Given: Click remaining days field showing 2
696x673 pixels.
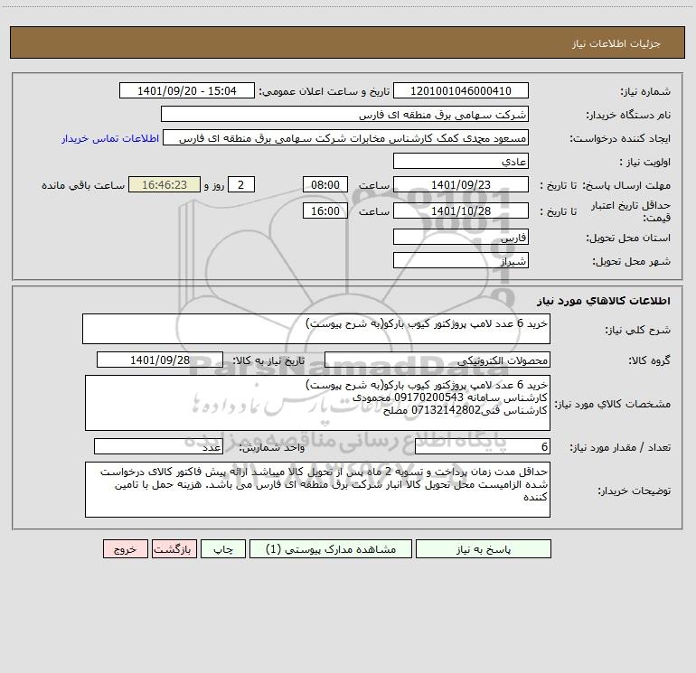Looking at the screenshot, I should 241,184.
